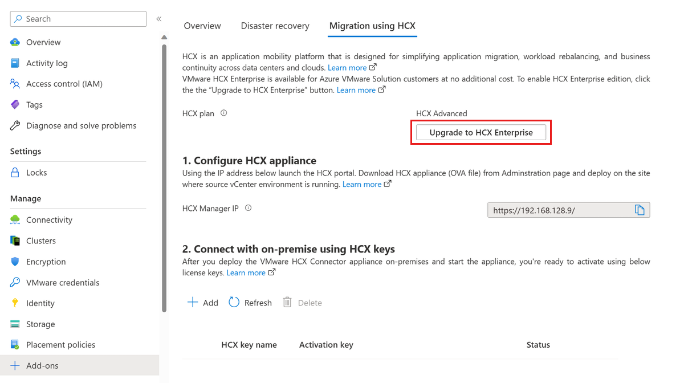684x383 pixels.
Task: Click the HCX Advanced plan text
Action: 442,113
